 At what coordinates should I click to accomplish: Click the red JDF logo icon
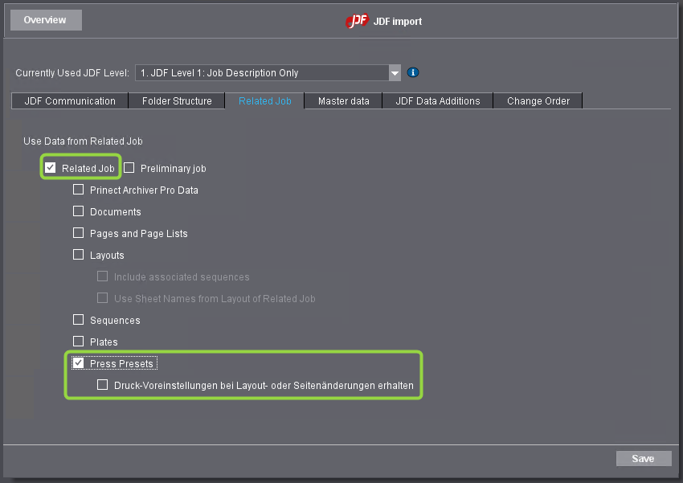pos(356,22)
